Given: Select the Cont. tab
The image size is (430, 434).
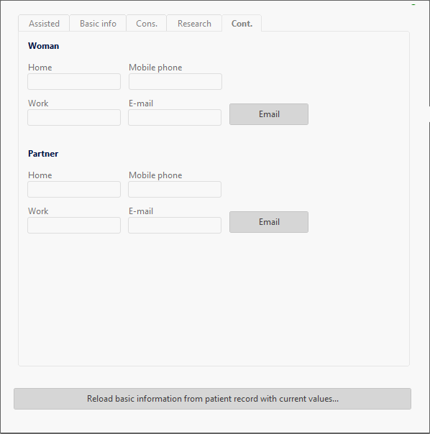Looking at the screenshot, I should point(242,23).
